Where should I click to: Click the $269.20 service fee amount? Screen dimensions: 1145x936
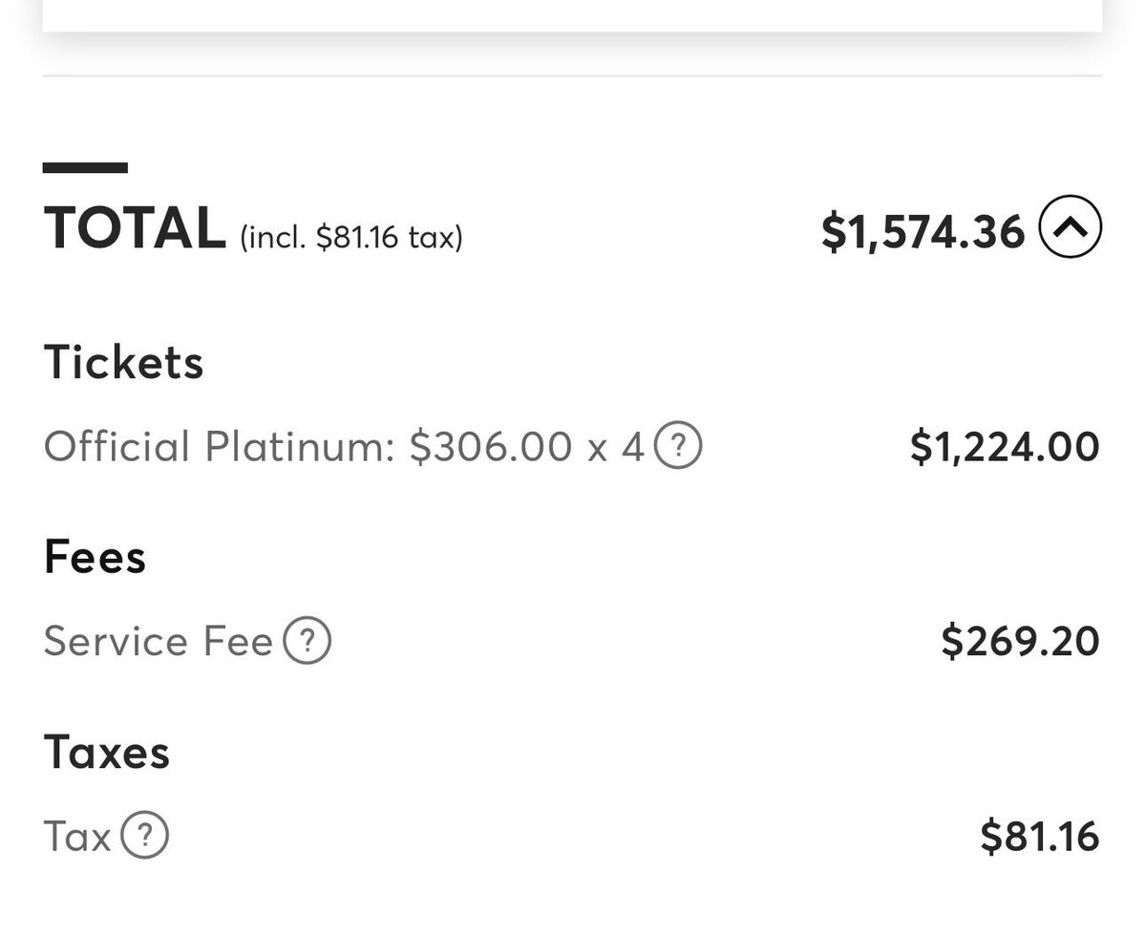click(x=1020, y=641)
